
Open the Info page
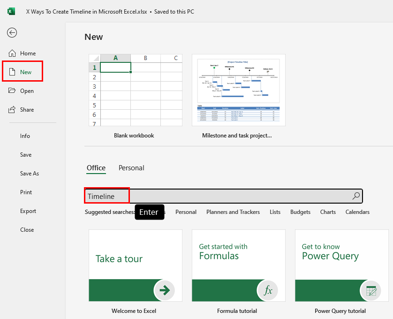click(25, 136)
